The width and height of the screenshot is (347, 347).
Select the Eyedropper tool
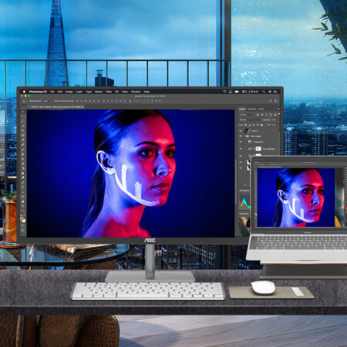23,140
